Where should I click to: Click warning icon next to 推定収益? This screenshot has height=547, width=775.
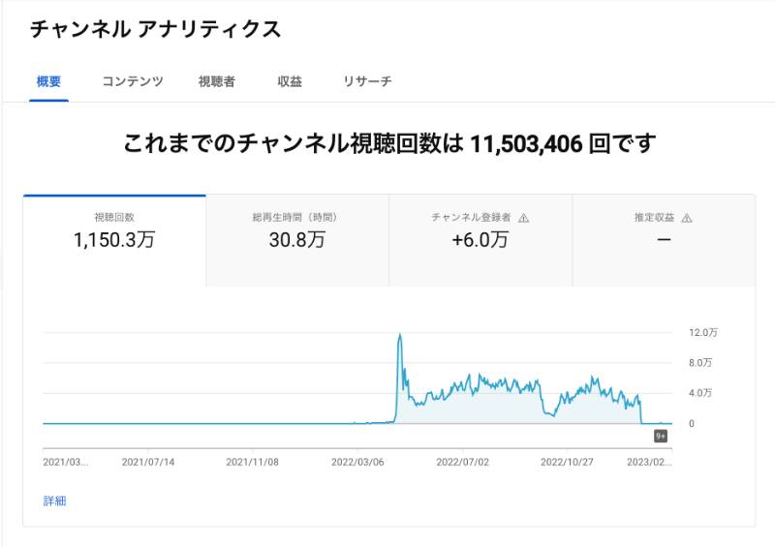pyautogui.click(x=687, y=218)
